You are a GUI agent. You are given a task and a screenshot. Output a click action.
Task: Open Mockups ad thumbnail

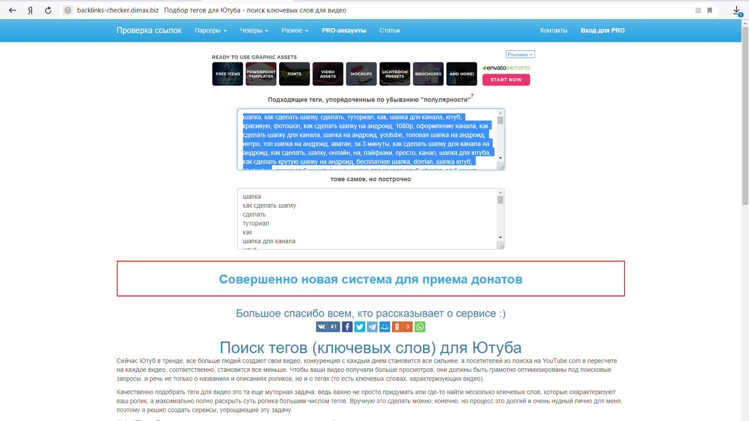pos(361,74)
